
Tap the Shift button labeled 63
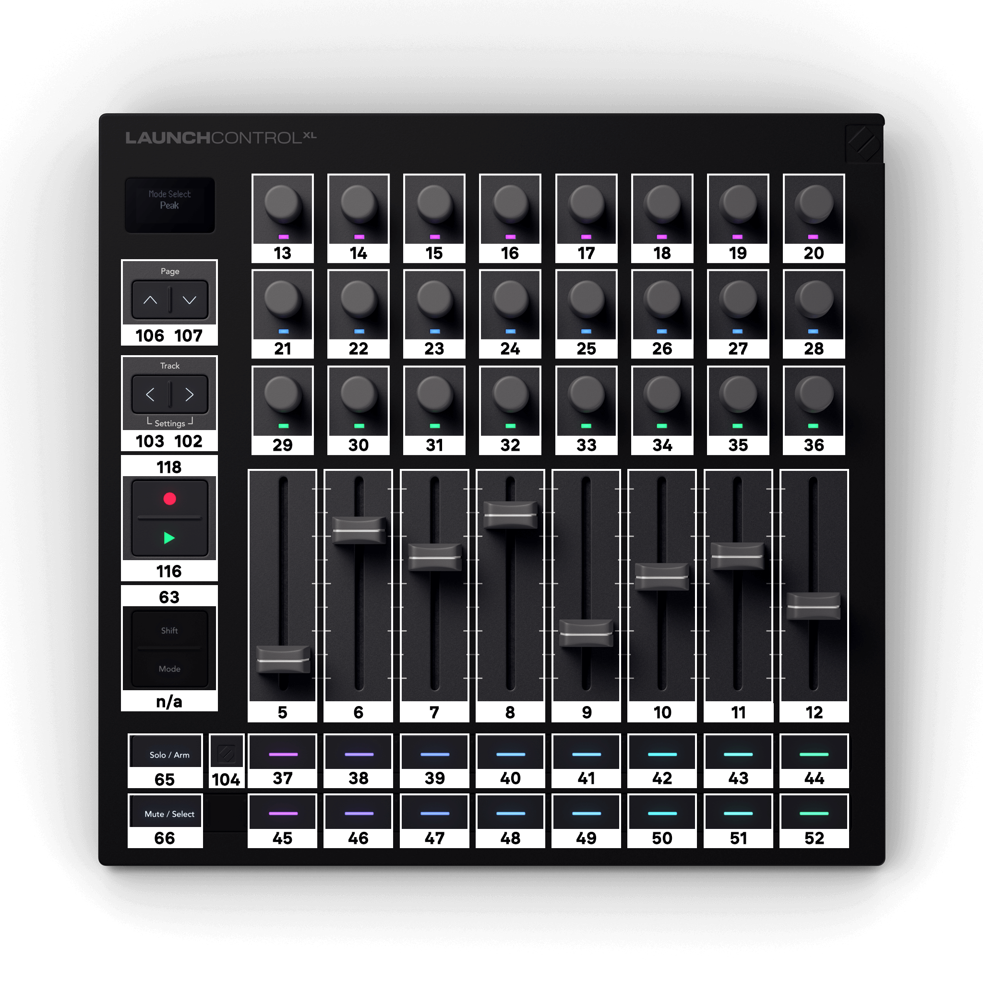(x=169, y=630)
